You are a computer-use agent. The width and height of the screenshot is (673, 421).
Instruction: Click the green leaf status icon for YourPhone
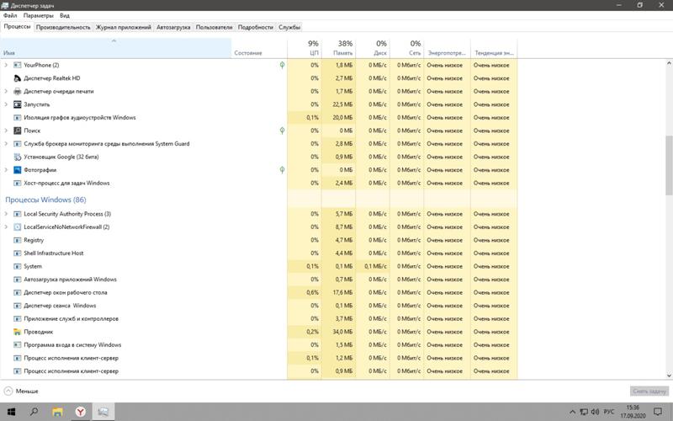[282, 66]
